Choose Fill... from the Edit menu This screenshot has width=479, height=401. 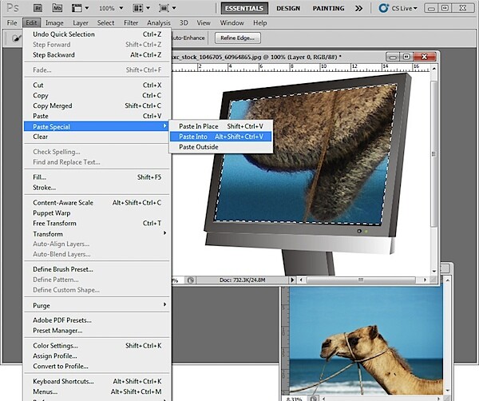pos(97,177)
